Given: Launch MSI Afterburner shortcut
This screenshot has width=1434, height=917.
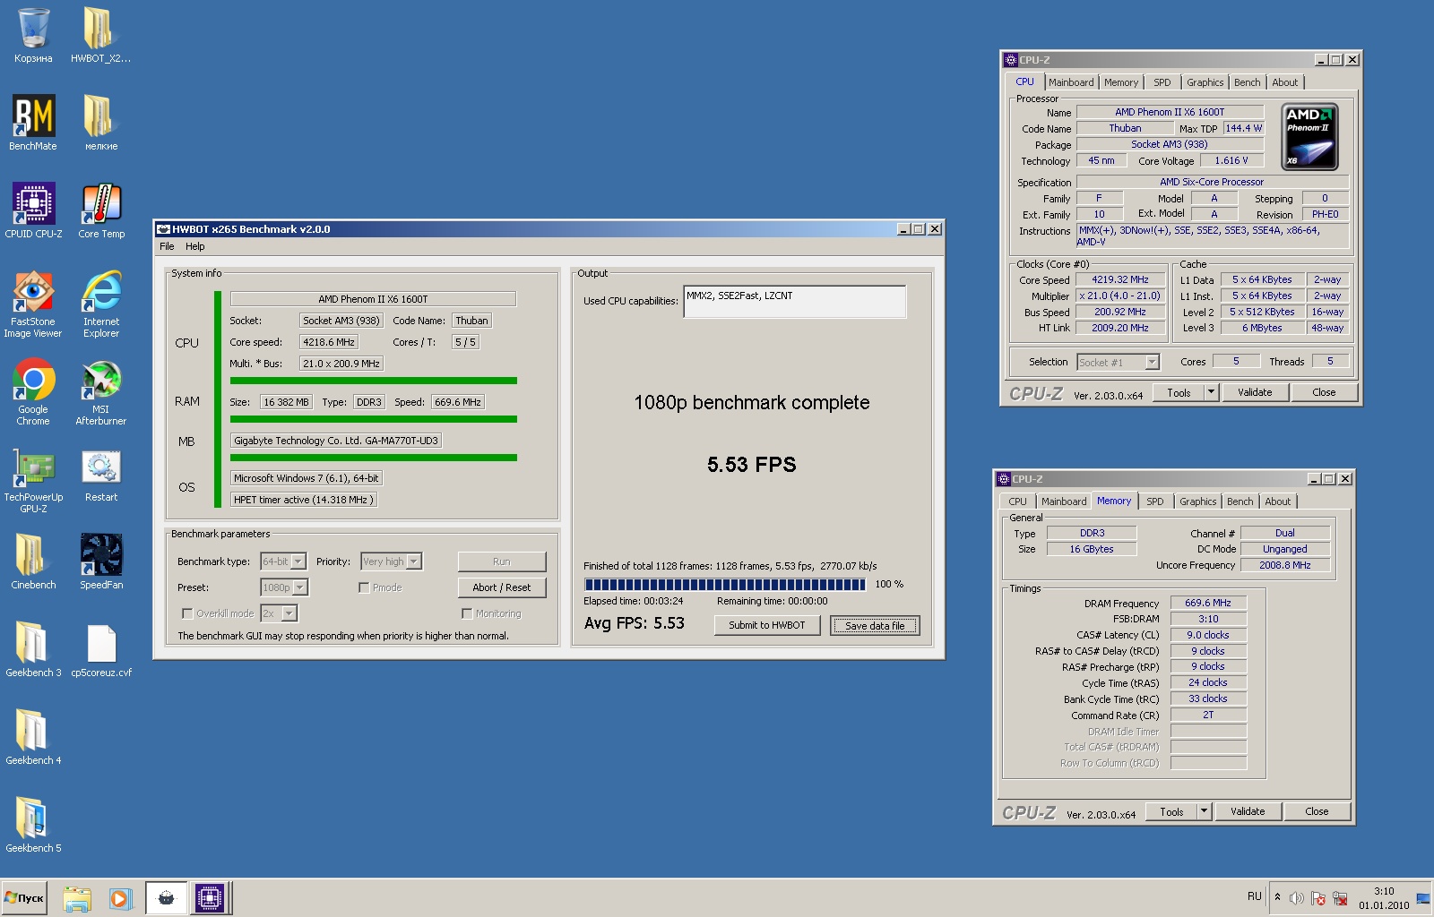Looking at the screenshot, I should (x=100, y=392).
